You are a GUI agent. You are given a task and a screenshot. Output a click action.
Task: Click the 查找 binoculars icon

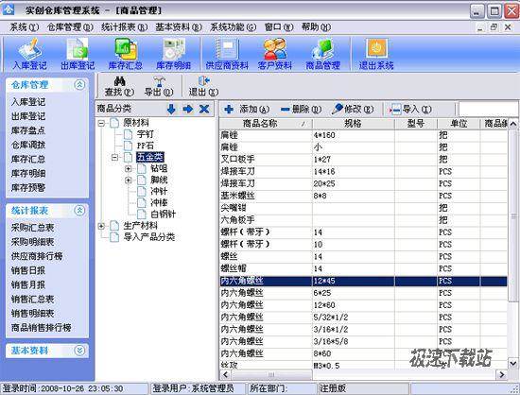pos(119,81)
